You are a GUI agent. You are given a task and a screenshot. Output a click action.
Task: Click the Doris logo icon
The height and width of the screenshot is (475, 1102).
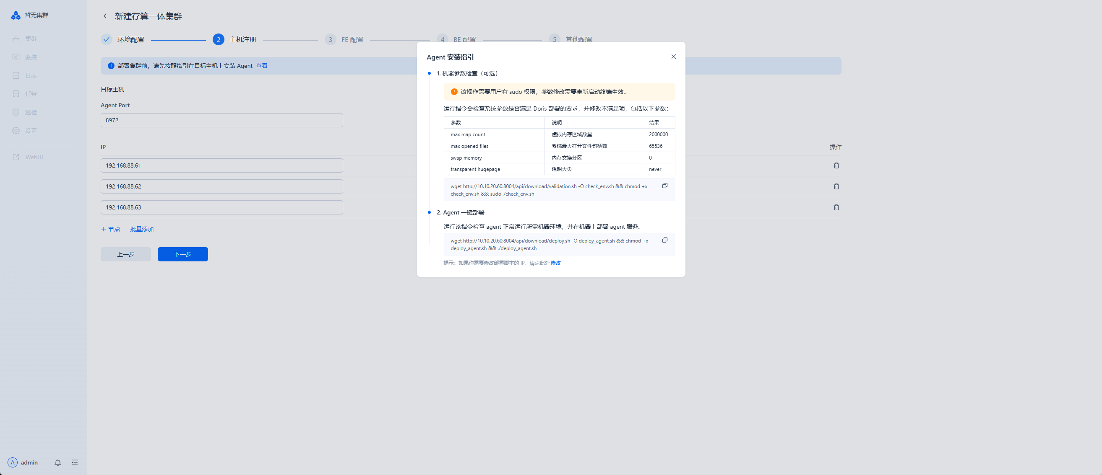click(x=16, y=15)
